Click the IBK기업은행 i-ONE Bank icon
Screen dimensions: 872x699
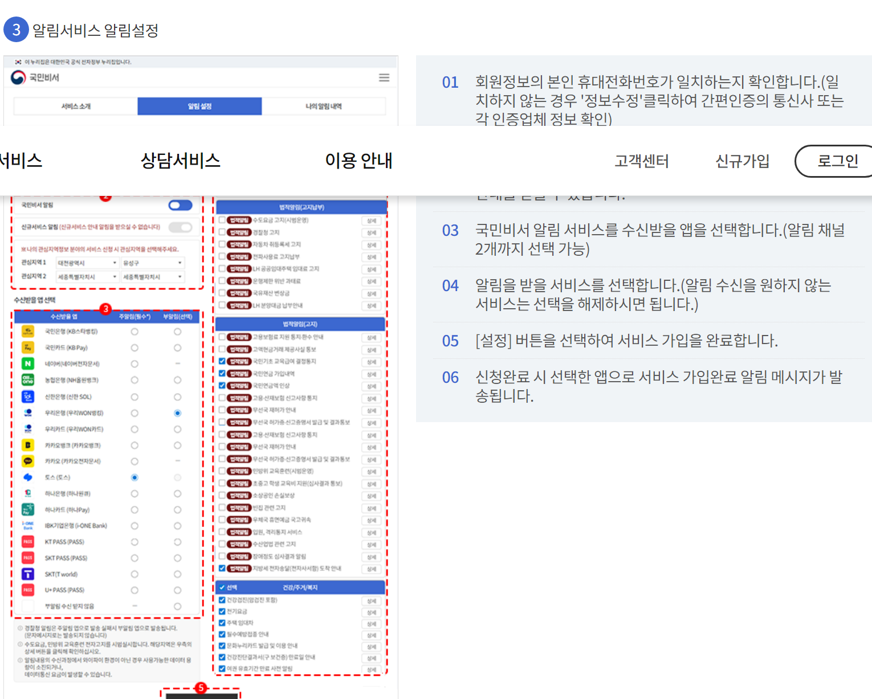pyautogui.click(x=27, y=525)
